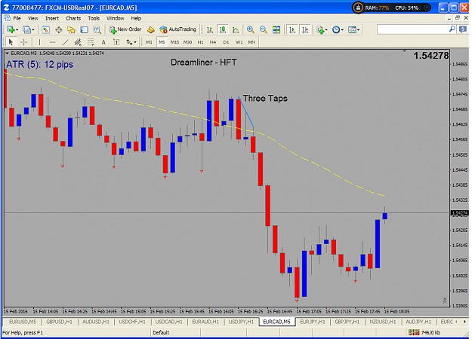Click the New Order button
The image size is (472, 339).
[125, 29]
